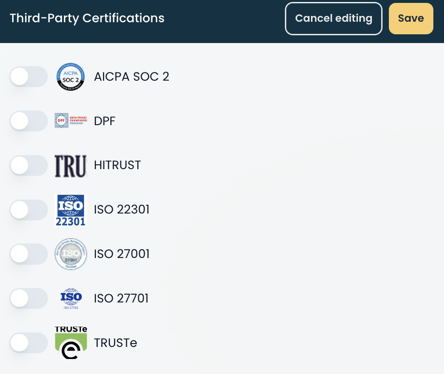Click the ISO 22301 globe icon
The height and width of the screenshot is (374, 444).
71,210
